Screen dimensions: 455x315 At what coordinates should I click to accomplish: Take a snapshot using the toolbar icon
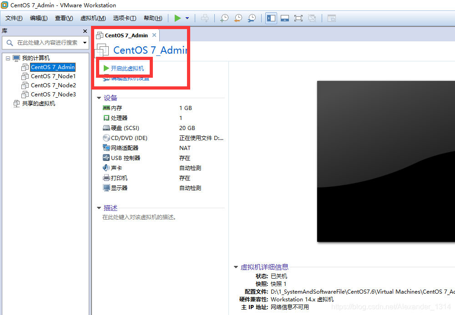coord(224,18)
